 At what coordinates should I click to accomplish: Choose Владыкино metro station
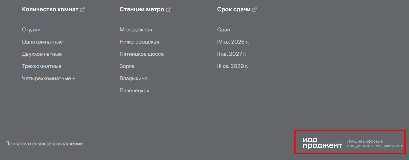pyautogui.click(x=134, y=79)
